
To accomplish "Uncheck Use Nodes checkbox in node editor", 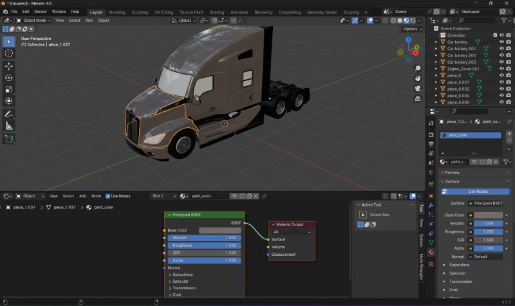I will pos(108,196).
